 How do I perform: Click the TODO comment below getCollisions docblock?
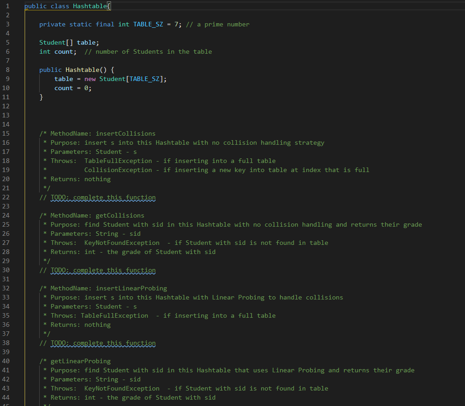point(103,270)
